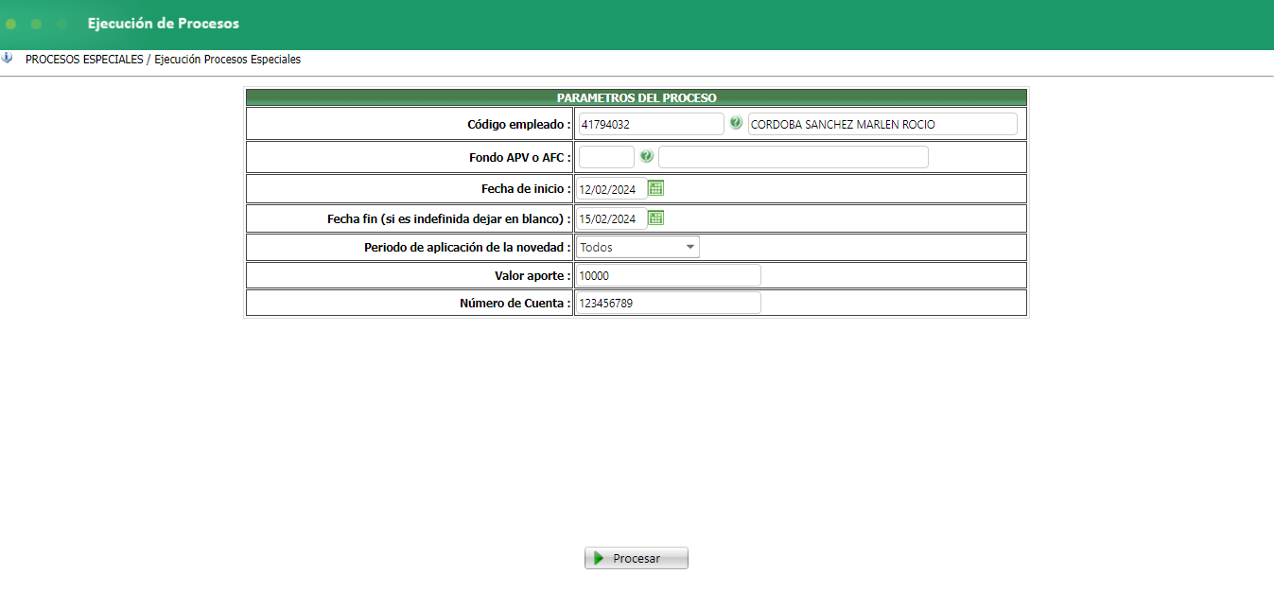The height and width of the screenshot is (592, 1274).
Task: Focus the empty Fondo APV o AFC code field
Action: pyautogui.click(x=606, y=157)
